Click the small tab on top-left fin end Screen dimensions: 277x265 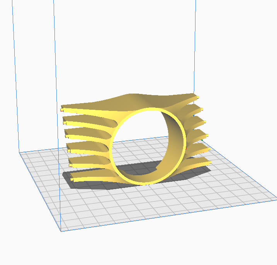(62, 110)
